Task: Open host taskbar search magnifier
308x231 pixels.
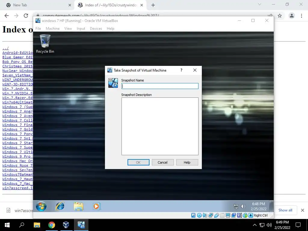Action: [x=22, y=225]
